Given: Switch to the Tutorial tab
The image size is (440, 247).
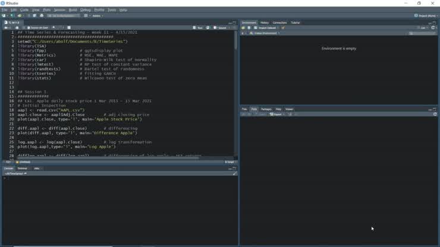Looking at the screenshot, I should pos(295,23).
